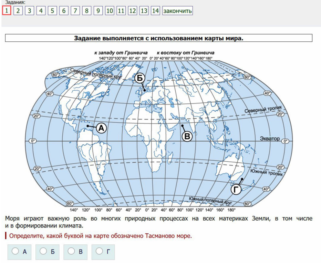Click circled marker А on the map
This screenshot has height=263, width=321.
(101, 128)
